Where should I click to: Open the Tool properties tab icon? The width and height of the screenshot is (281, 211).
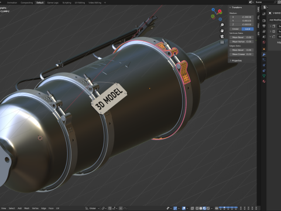(264, 14)
